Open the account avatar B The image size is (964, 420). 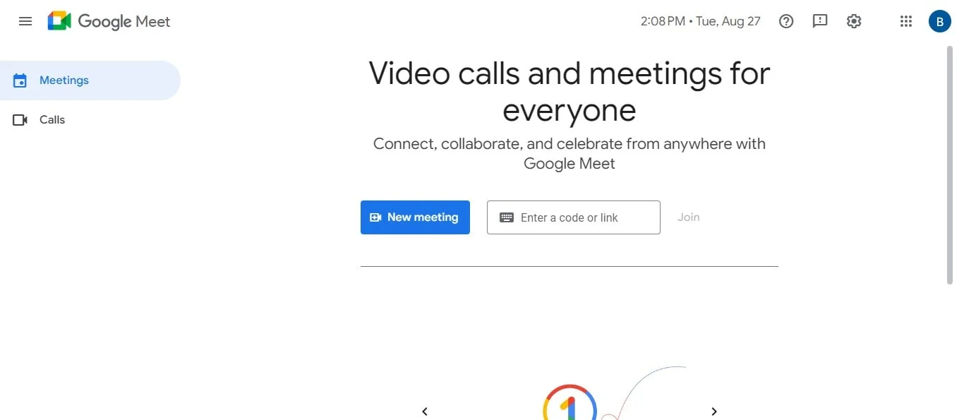[x=939, y=21]
